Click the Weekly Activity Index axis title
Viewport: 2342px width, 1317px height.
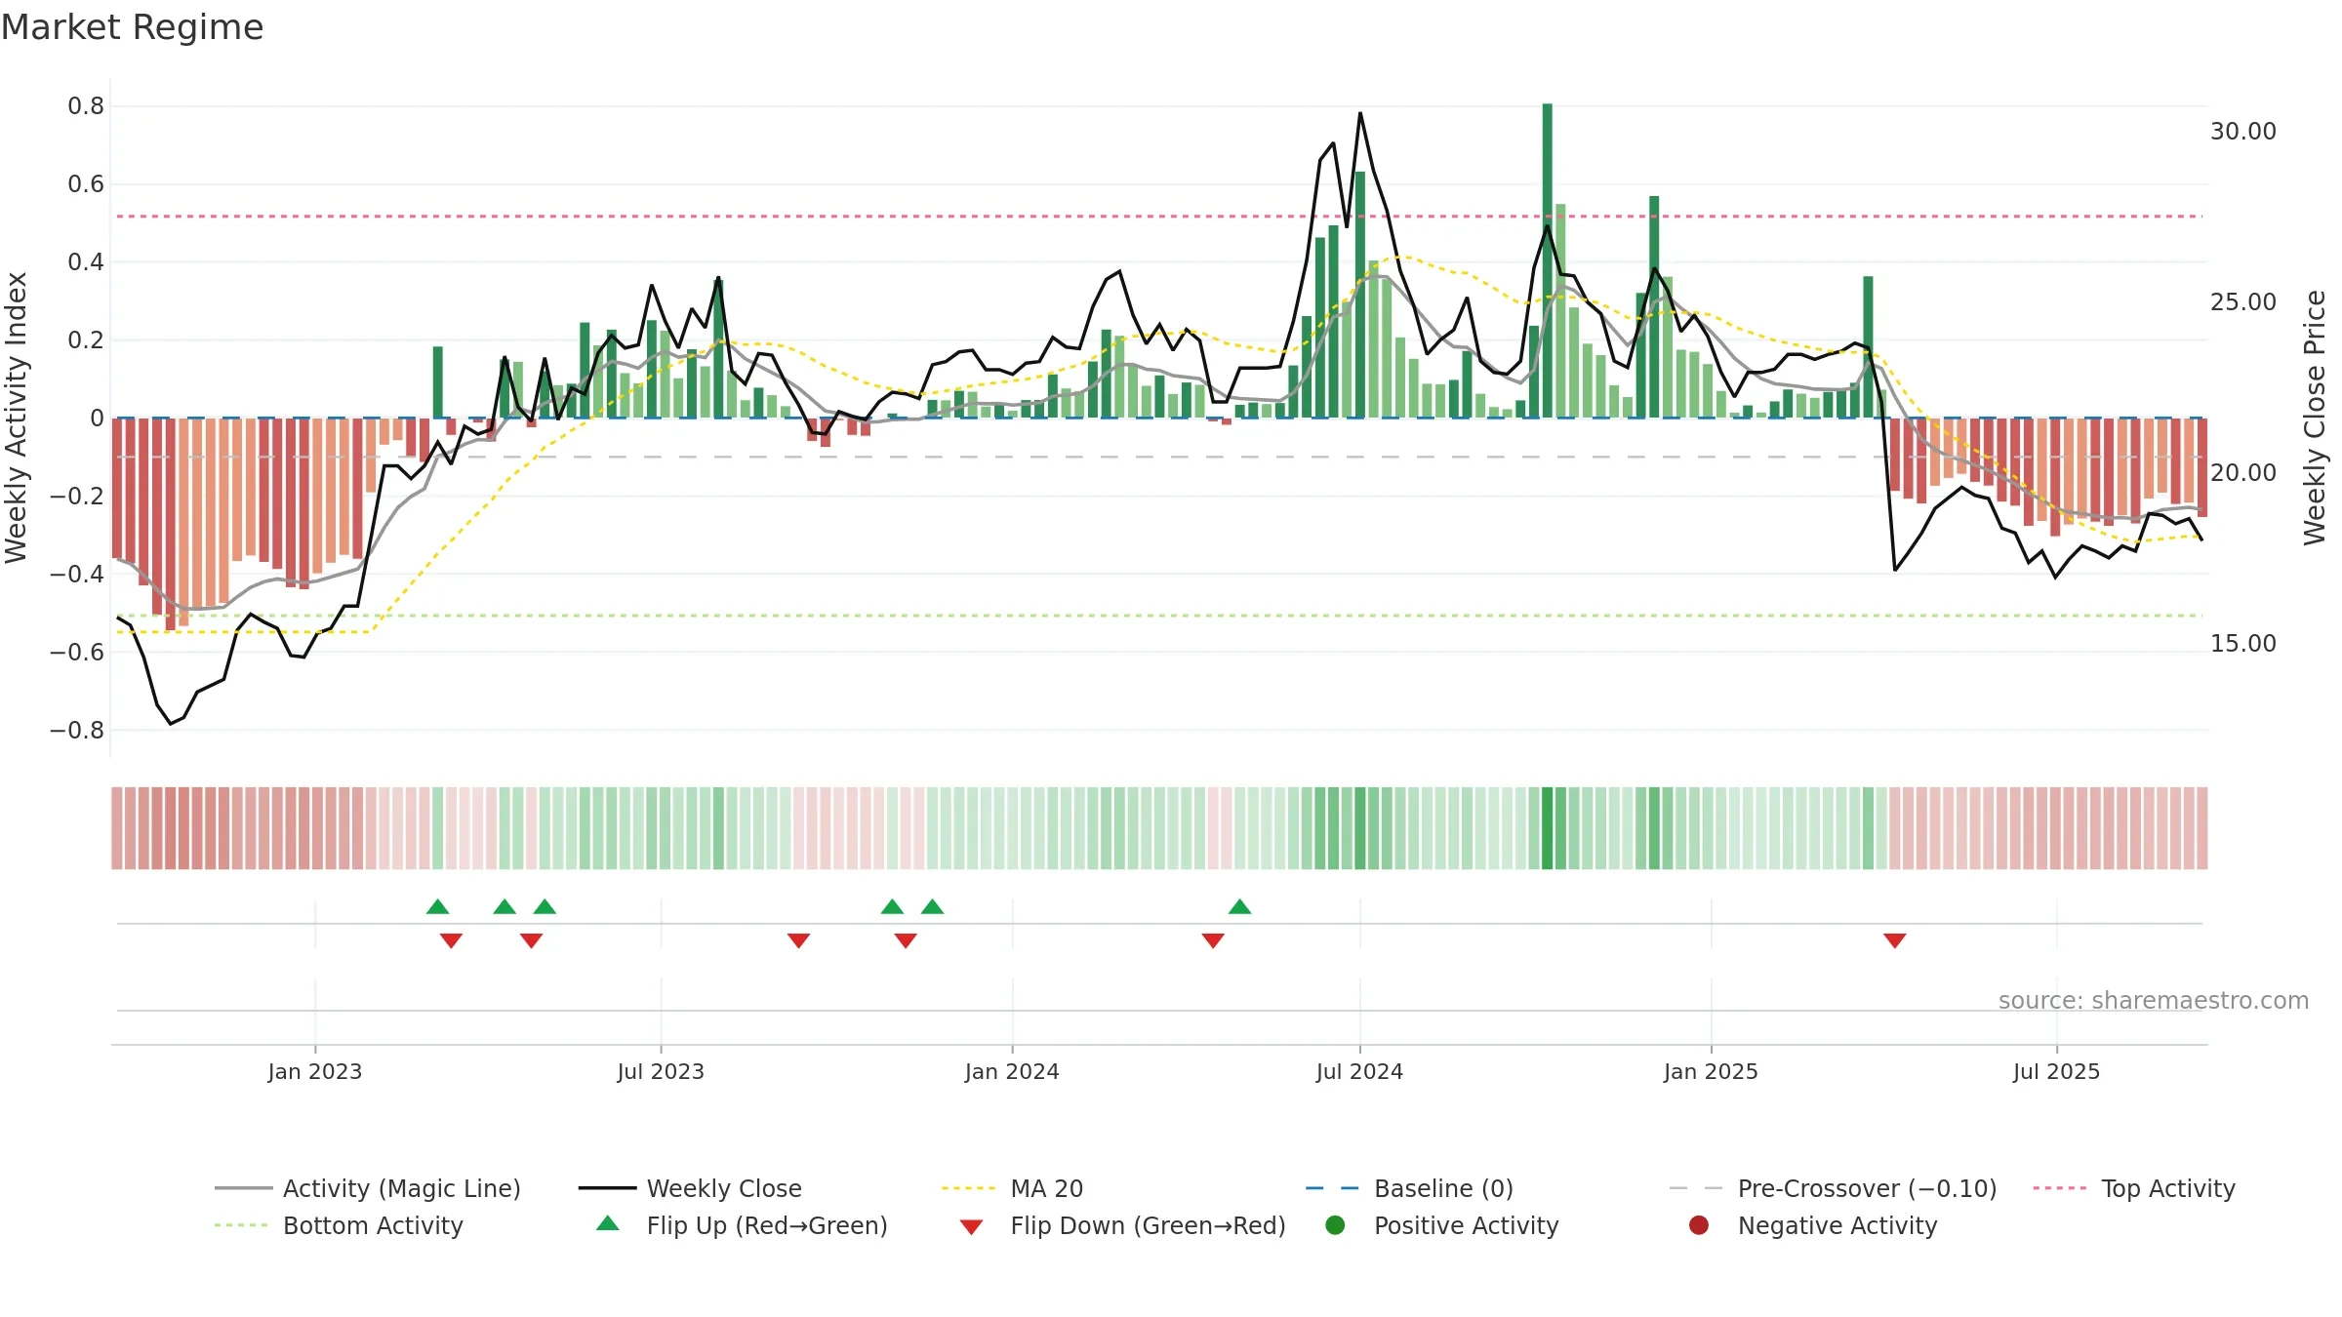pyautogui.click(x=17, y=418)
